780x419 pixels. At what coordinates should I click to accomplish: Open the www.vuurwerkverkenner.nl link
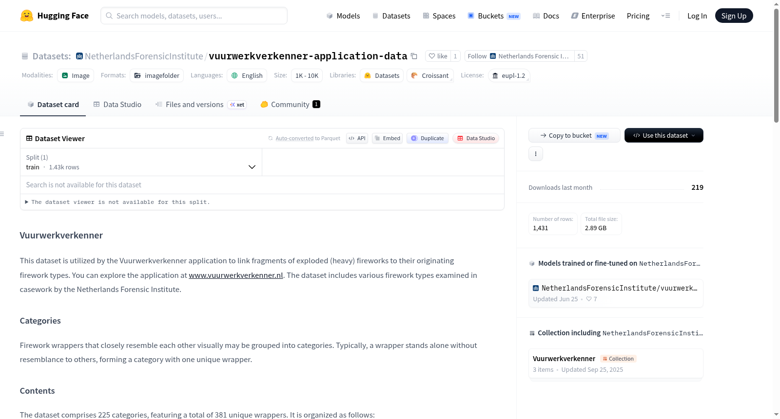pos(236,275)
